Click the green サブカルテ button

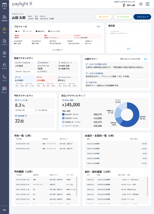click(x=123, y=17)
